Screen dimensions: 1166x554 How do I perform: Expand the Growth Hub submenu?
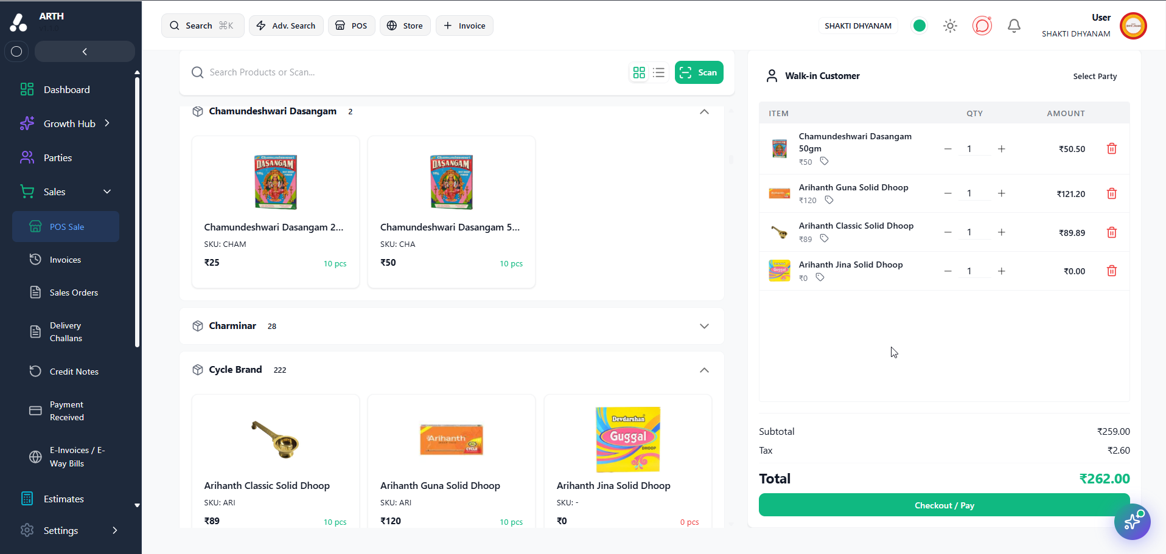click(107, 123)
